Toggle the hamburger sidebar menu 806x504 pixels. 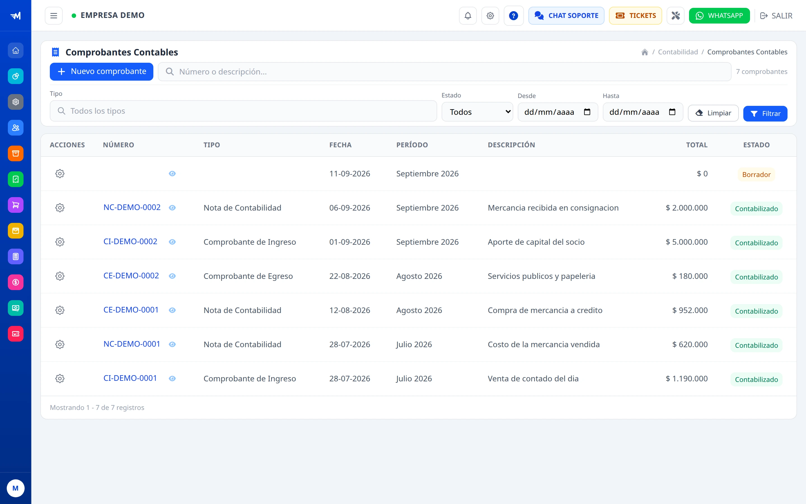[54, 16]
